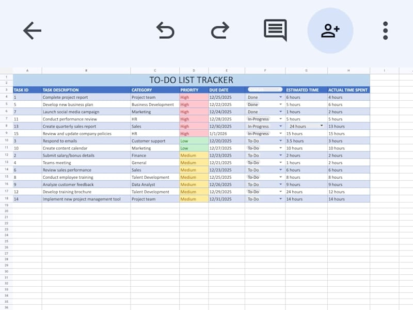Select column A header

coord(27,71)
